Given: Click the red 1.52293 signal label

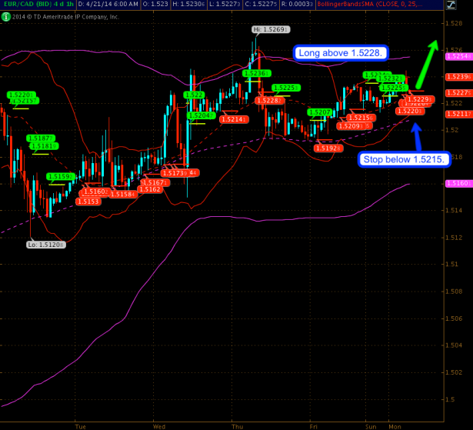Looking at the screenshot, I should pos(420,99).
